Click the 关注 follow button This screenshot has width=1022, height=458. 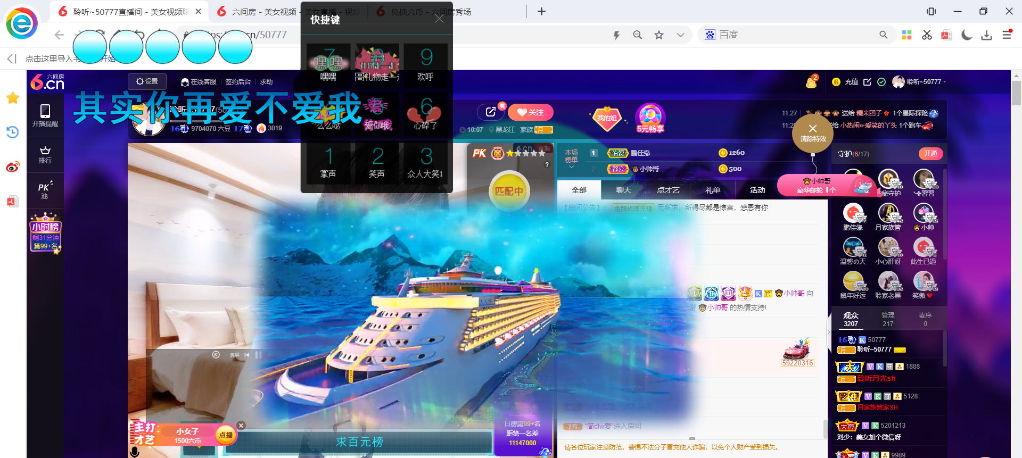[x=531, y=112]
